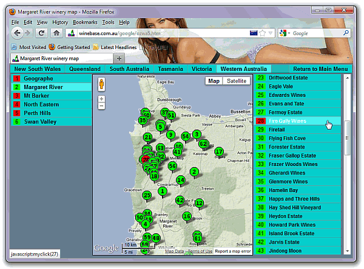Open the address bar history dropdown arrow
The height and width of the screenshot is (269, 364).
pyautogui.click(x=271, y=33)
